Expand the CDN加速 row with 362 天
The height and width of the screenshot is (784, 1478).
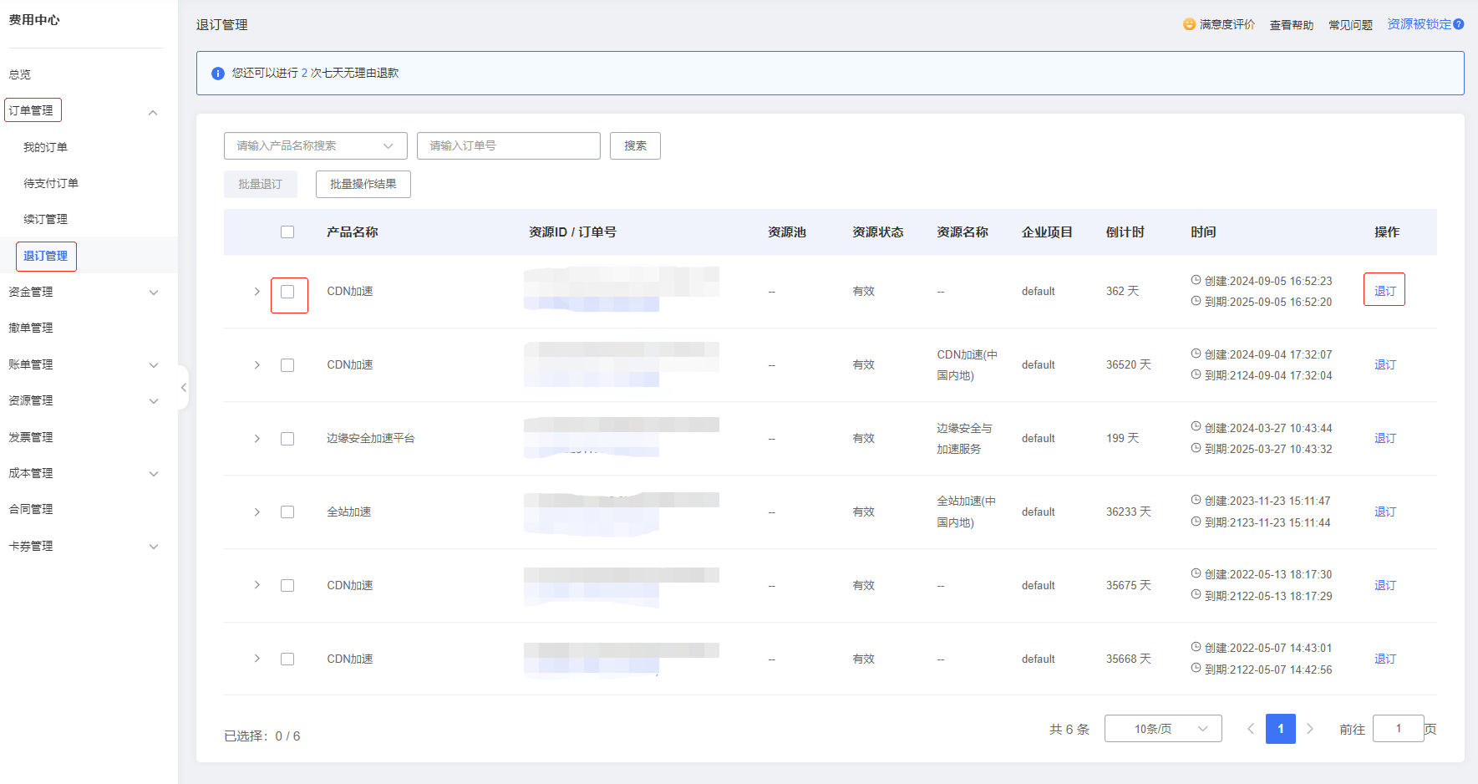click(256, 292)
